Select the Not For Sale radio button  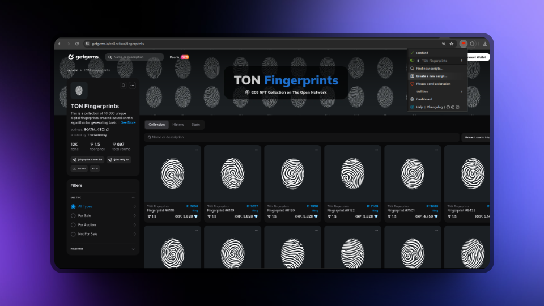tap(73, 234)
